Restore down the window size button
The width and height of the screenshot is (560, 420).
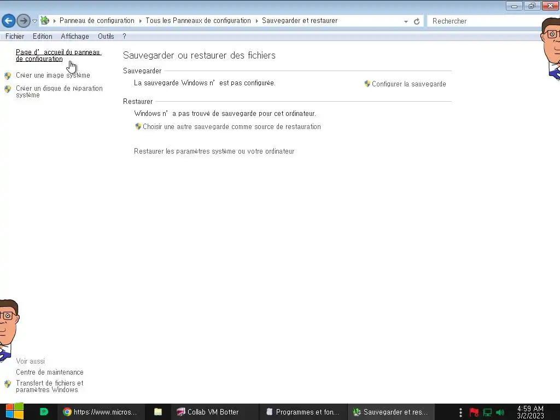pyautogui.click(x=532, y=5)
